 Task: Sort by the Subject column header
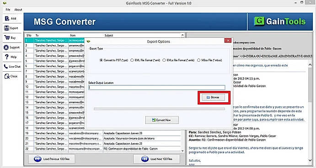[x=142, y=36]
